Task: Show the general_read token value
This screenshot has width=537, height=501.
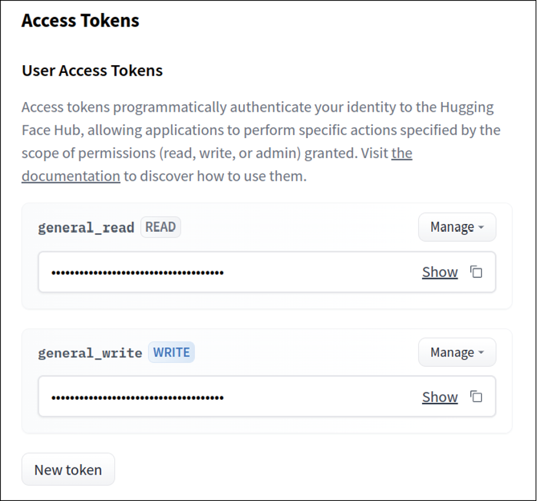Action: [440, 272]
